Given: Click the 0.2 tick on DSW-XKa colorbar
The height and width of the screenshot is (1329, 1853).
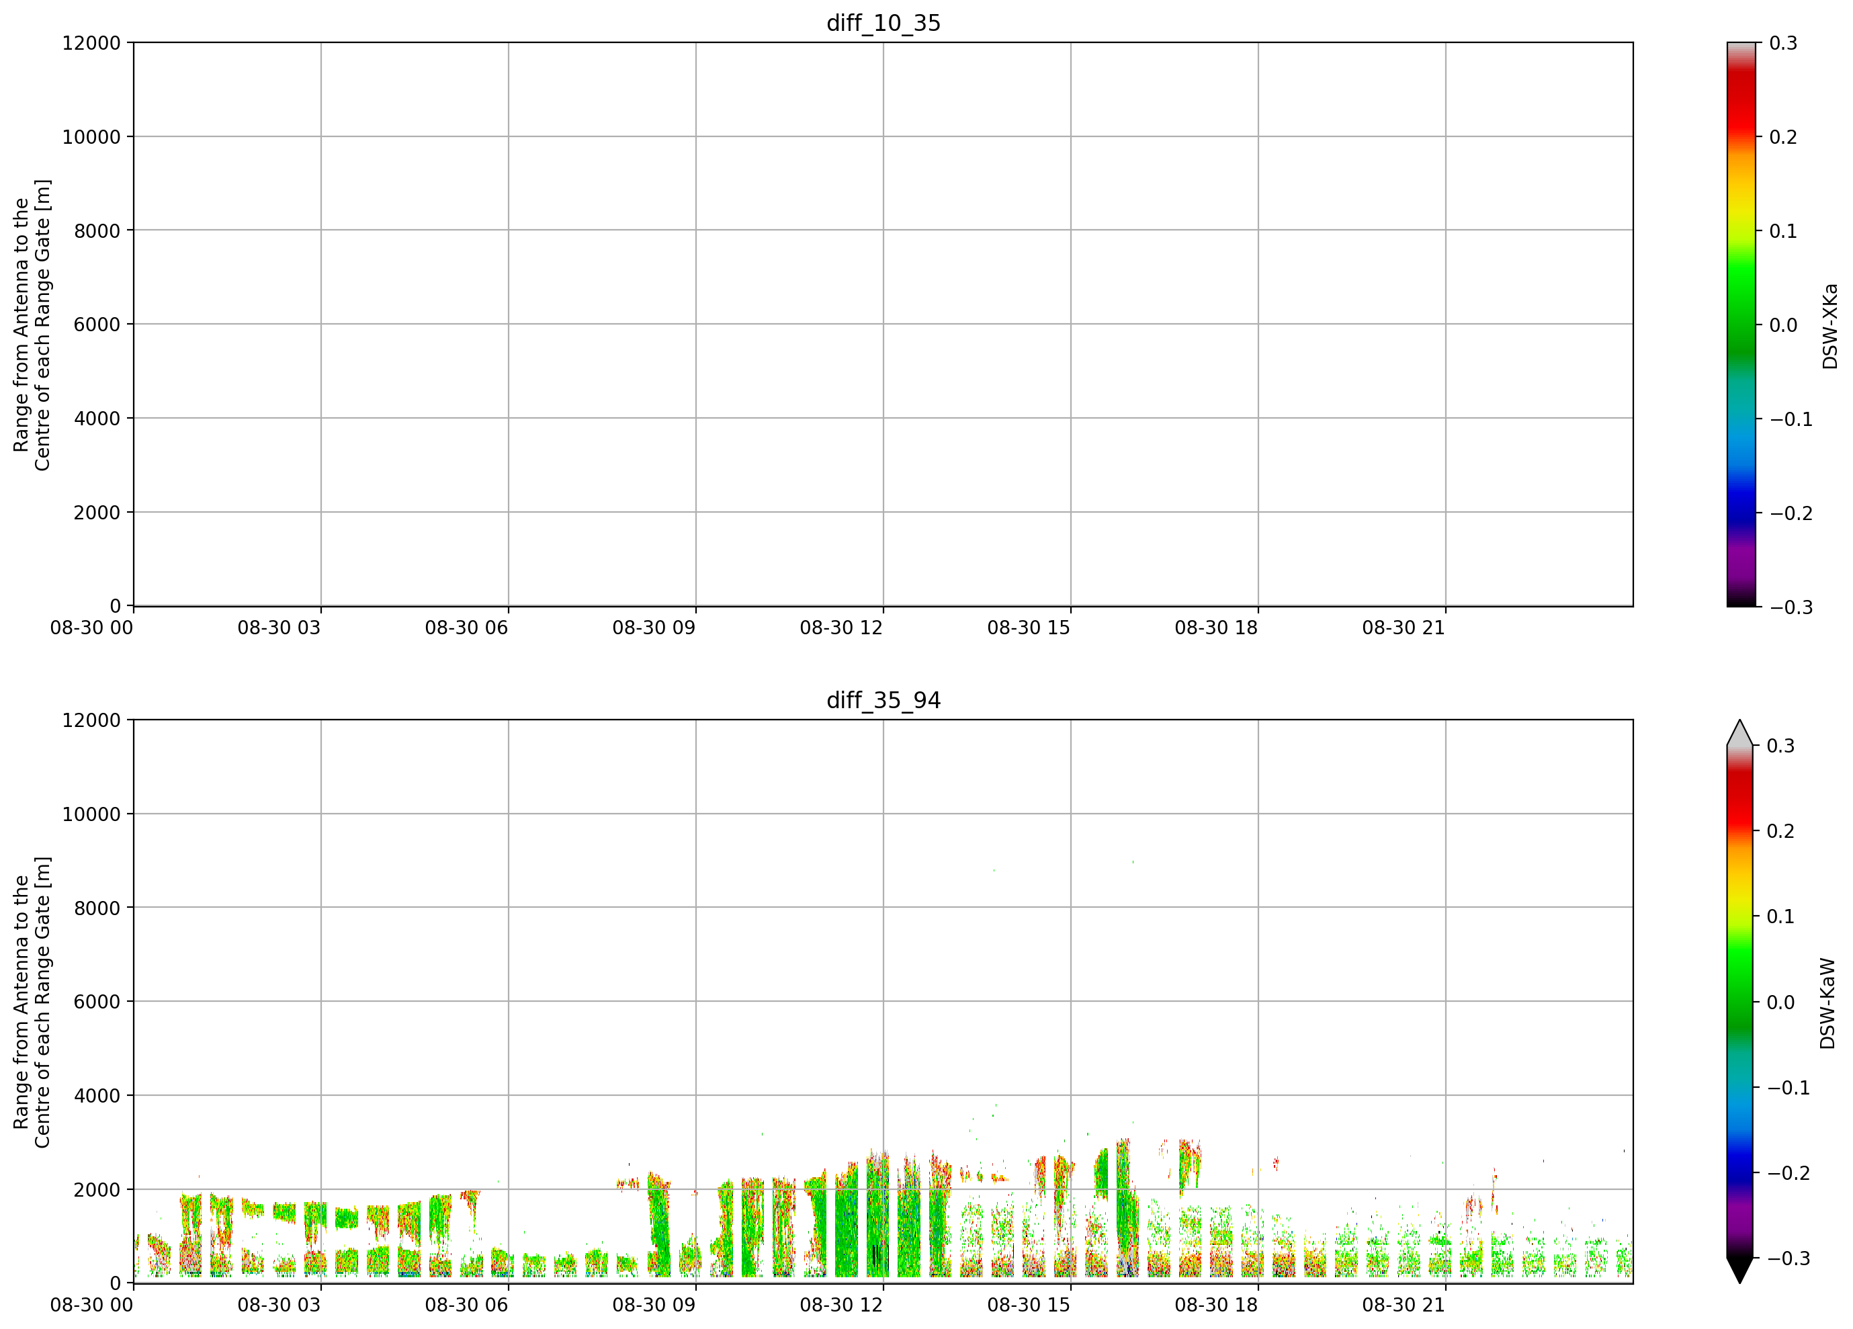Looking at the screenshot, I should point(1784,136).
